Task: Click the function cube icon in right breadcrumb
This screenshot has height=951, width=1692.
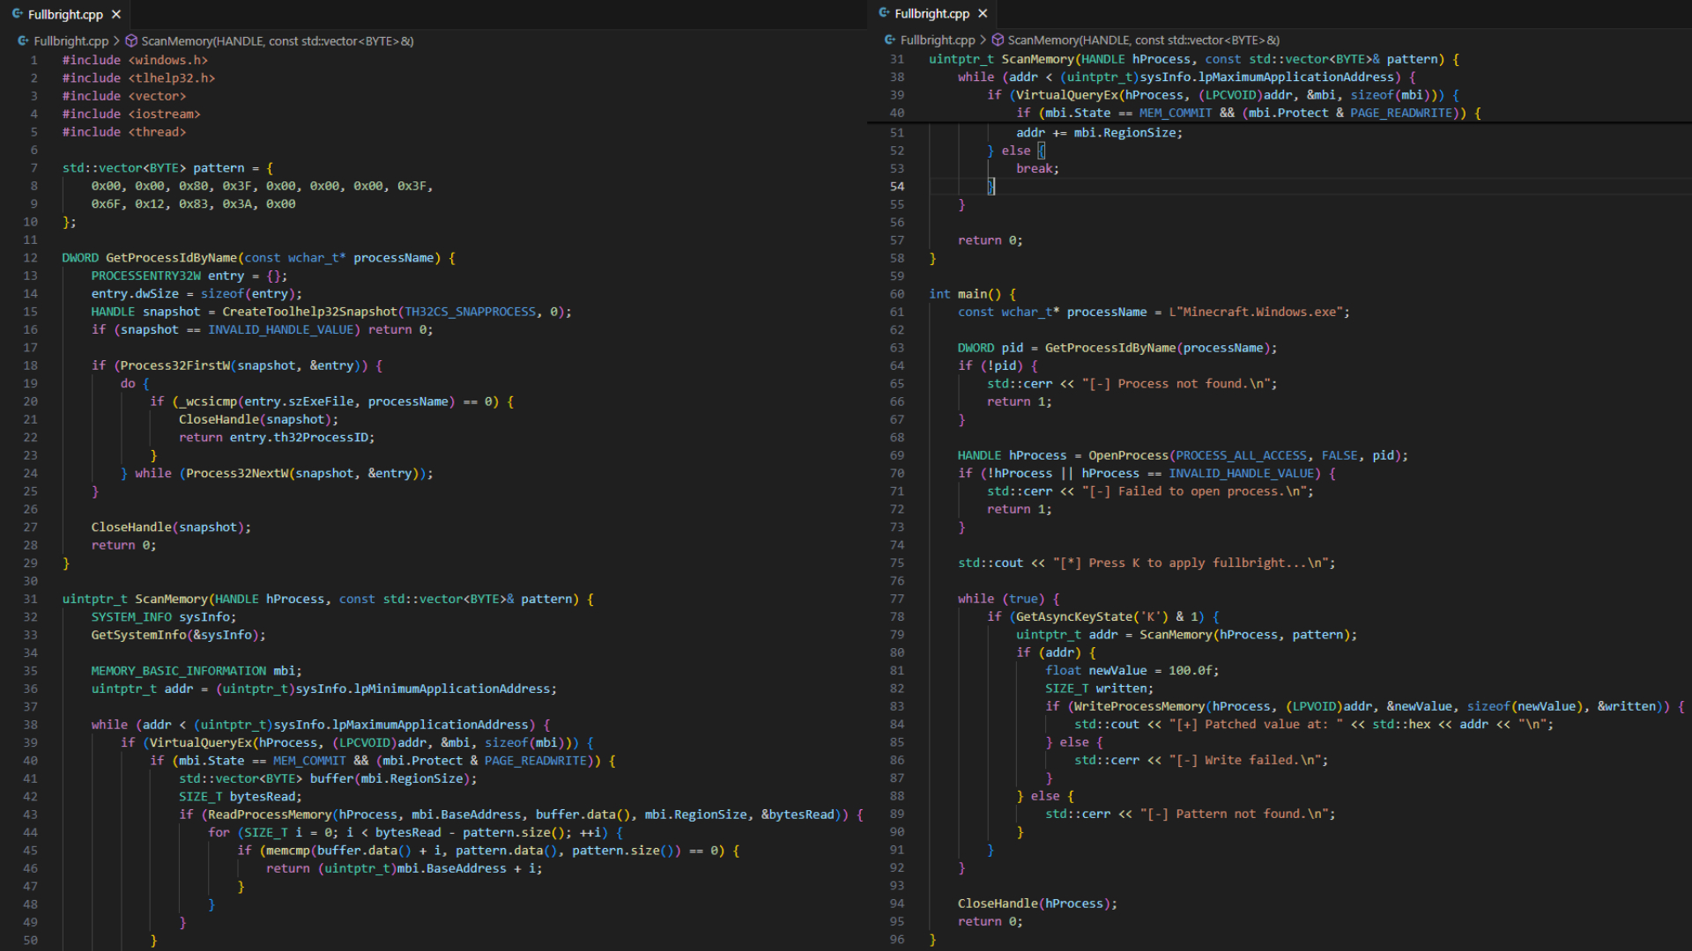Action: click(998, 40)
